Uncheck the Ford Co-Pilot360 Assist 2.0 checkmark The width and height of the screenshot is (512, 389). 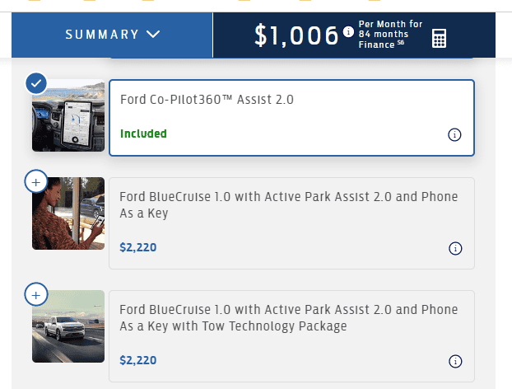click(36, 83)
